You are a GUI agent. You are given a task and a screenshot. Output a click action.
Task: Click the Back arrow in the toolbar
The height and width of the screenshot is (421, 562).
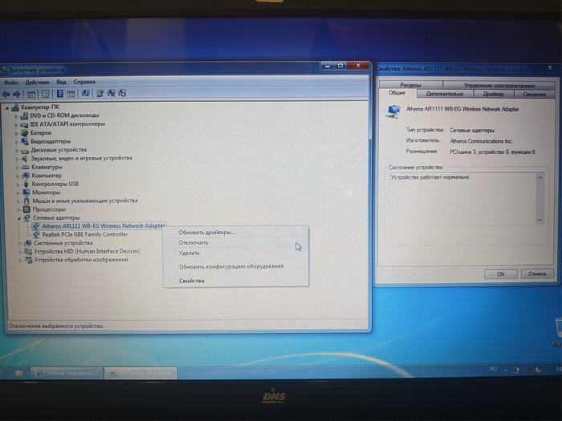coord(6,93)
